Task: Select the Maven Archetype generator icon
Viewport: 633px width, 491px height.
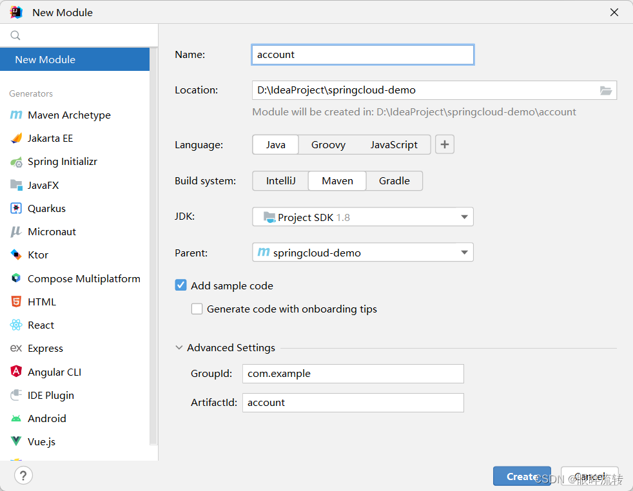Action: click(x=15, y=115)
